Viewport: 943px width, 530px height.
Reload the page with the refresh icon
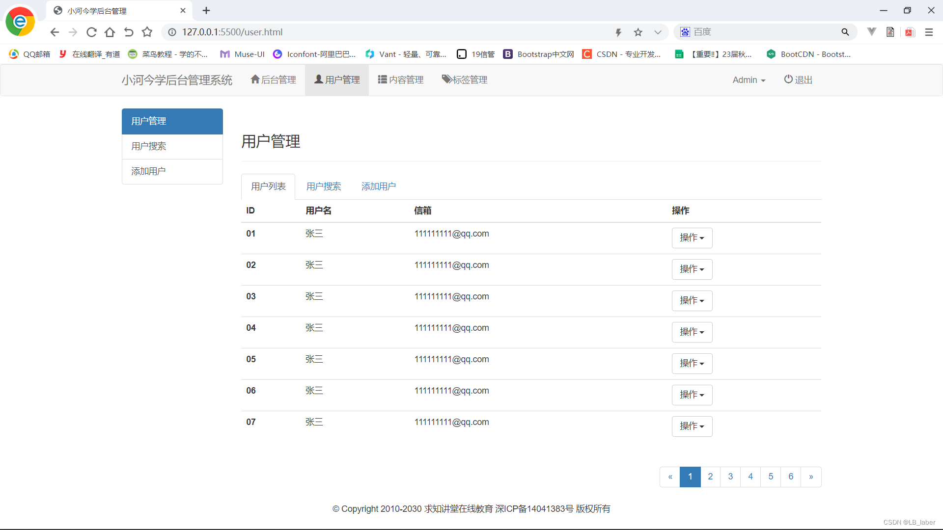91,32
